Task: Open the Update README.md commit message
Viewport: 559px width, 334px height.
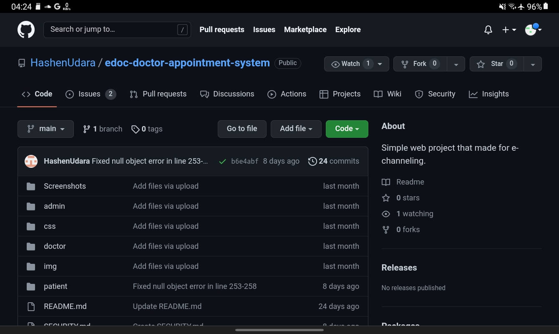Action: click(x=167, y=306)
